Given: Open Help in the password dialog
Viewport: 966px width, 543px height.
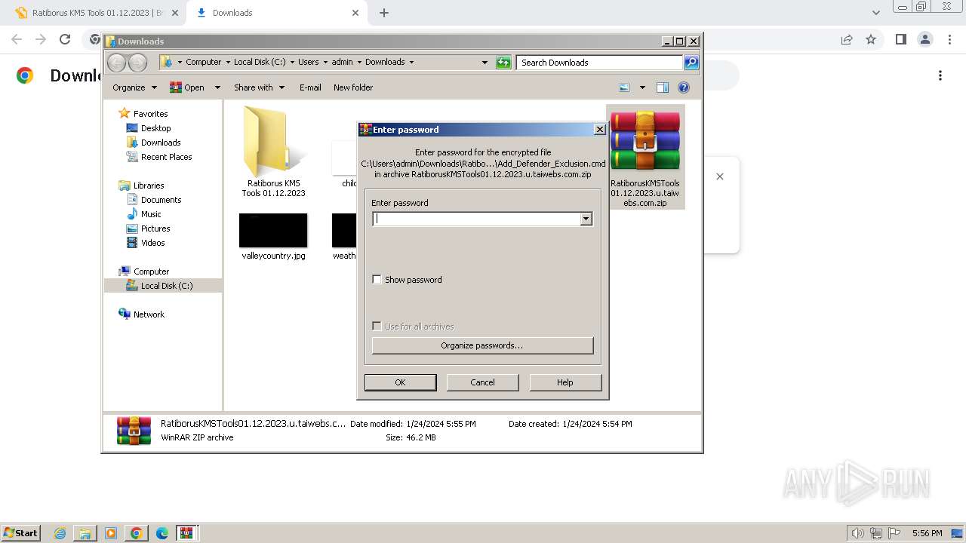Looking at the screenshot, I should 565,382.
